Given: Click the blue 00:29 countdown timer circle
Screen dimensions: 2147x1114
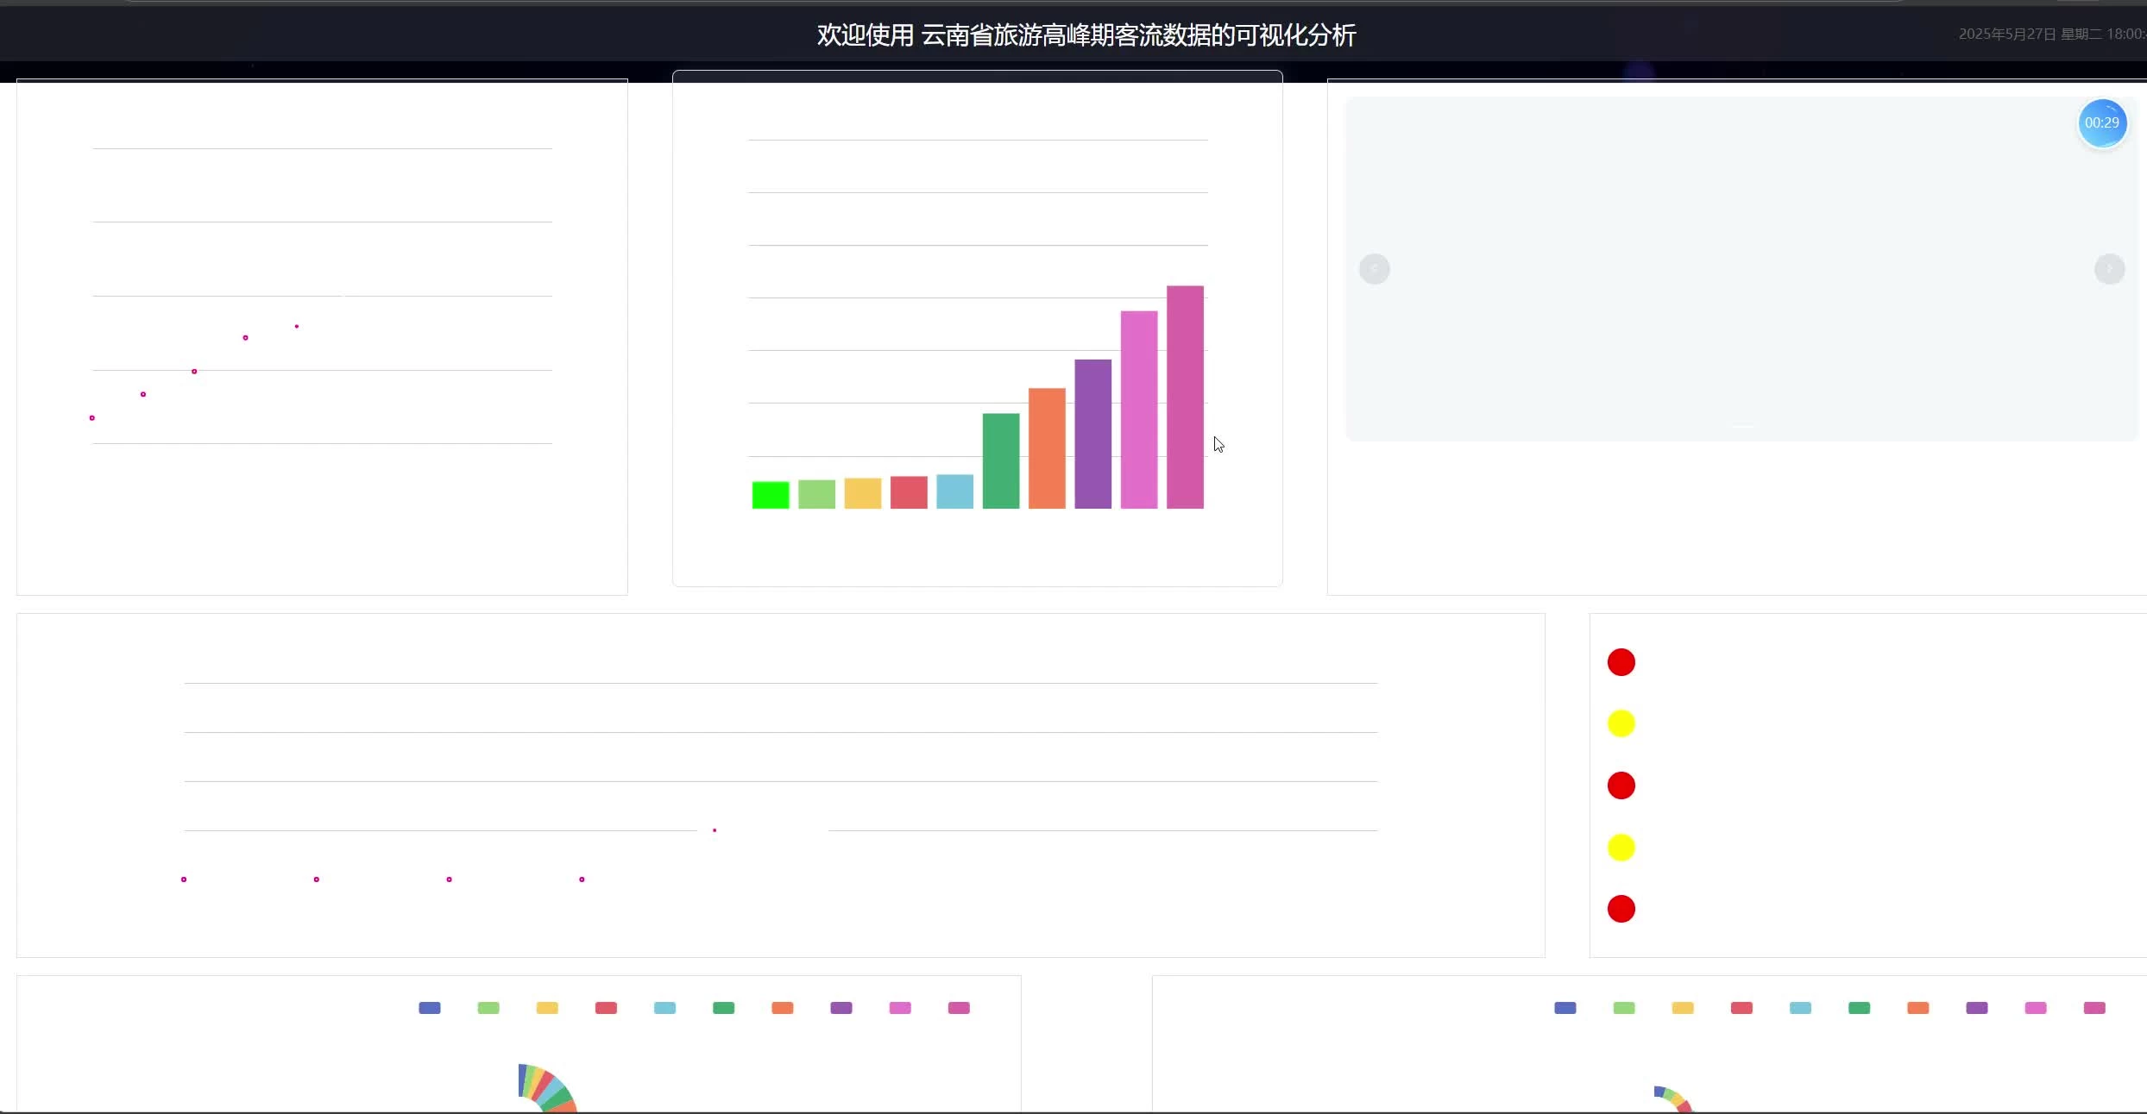Looking at the screenshot, I should click(x=2101, y=123).
